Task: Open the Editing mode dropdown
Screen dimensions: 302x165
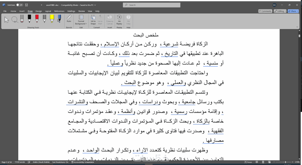Action: click(280, 11)
